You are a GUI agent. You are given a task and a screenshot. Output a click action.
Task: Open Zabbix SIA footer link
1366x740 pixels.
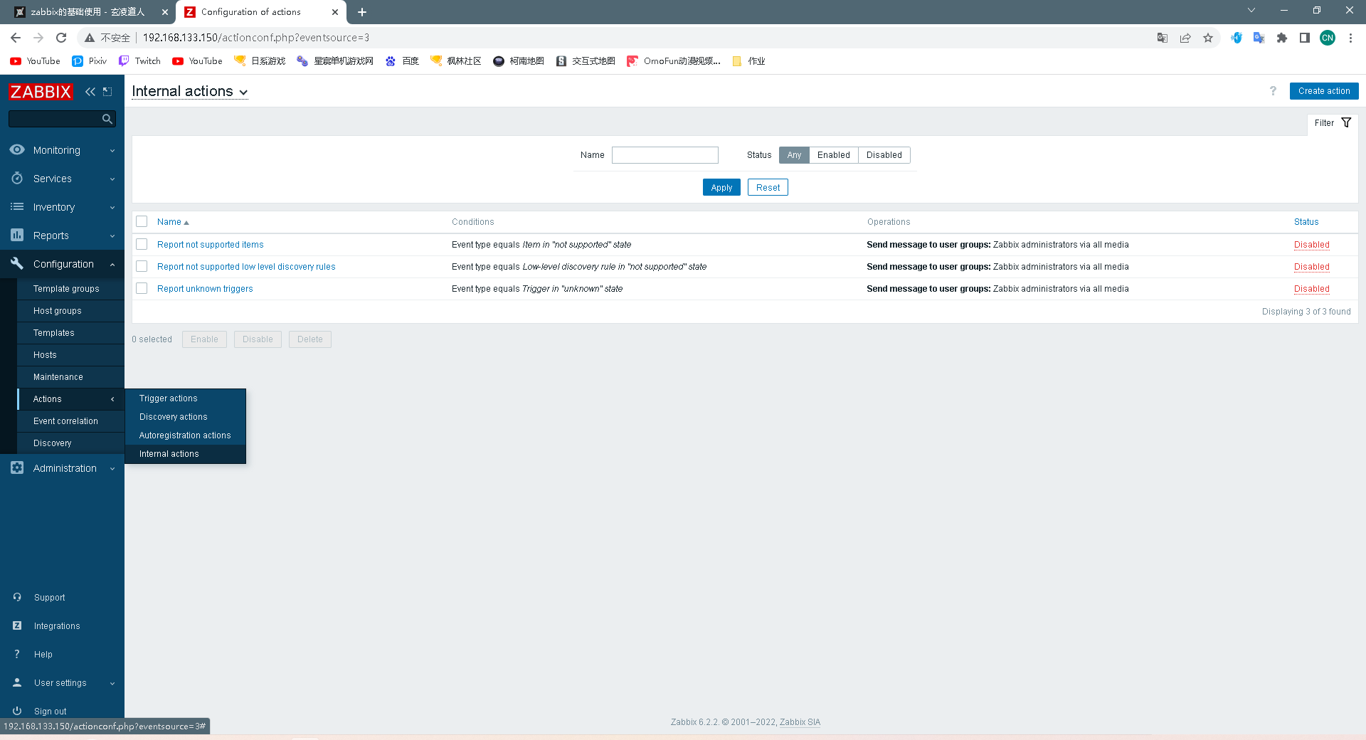pos(800,722)
